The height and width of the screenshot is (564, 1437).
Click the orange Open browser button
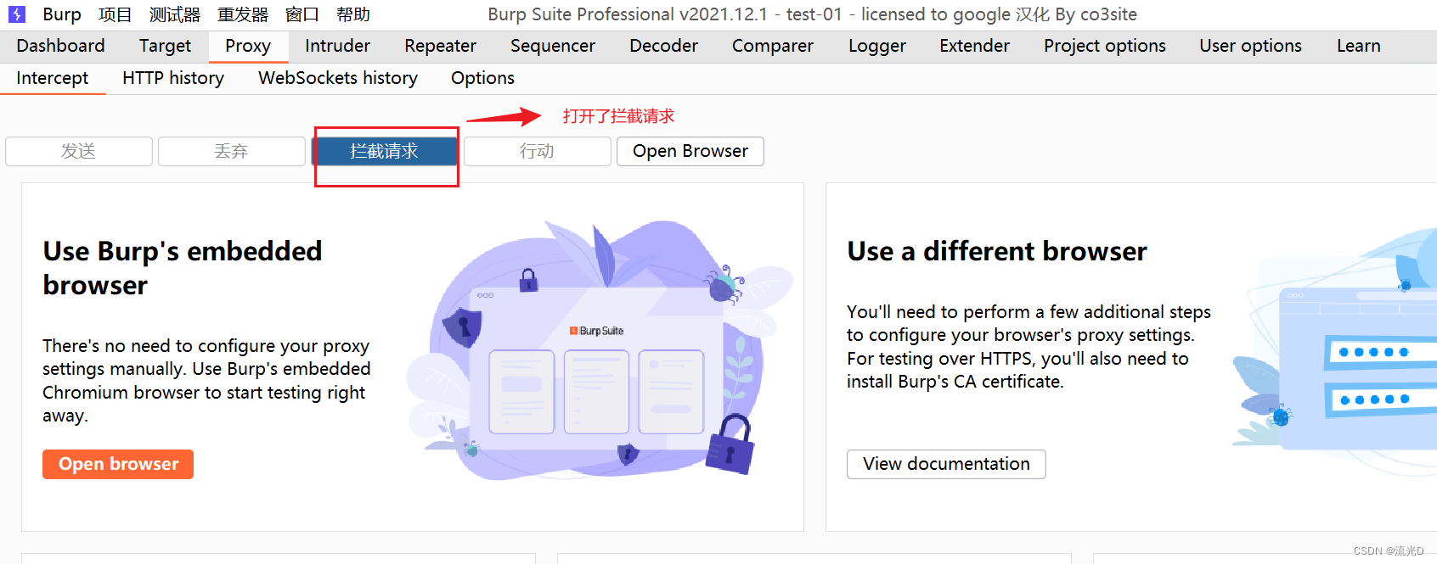tap(118, 464)
